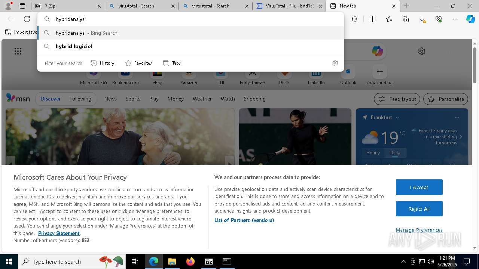Open page settings gear icon
Image resolution: width=479 pixels, height=269 pixels.
(x=422, y=51)
